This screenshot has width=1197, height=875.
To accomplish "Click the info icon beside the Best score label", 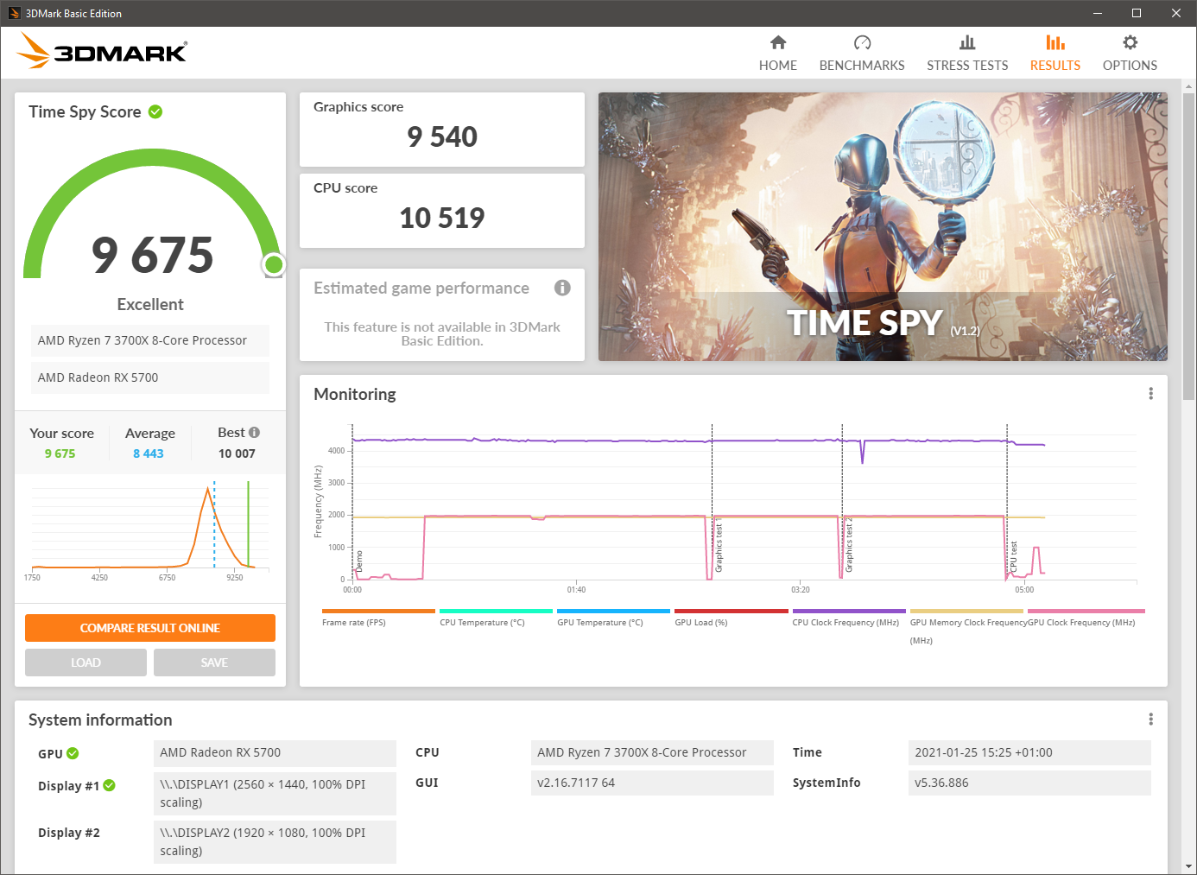I will coord(255,432).
